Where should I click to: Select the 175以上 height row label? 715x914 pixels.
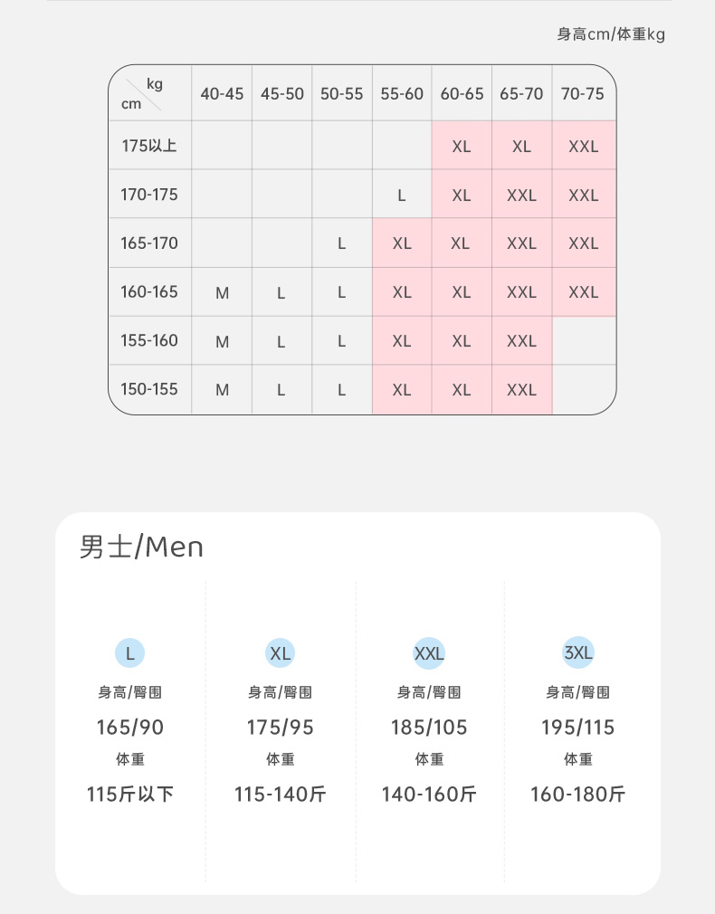149,146
